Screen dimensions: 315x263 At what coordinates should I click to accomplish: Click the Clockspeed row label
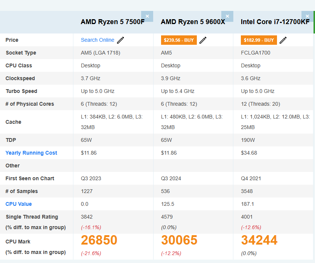[20, 78]
